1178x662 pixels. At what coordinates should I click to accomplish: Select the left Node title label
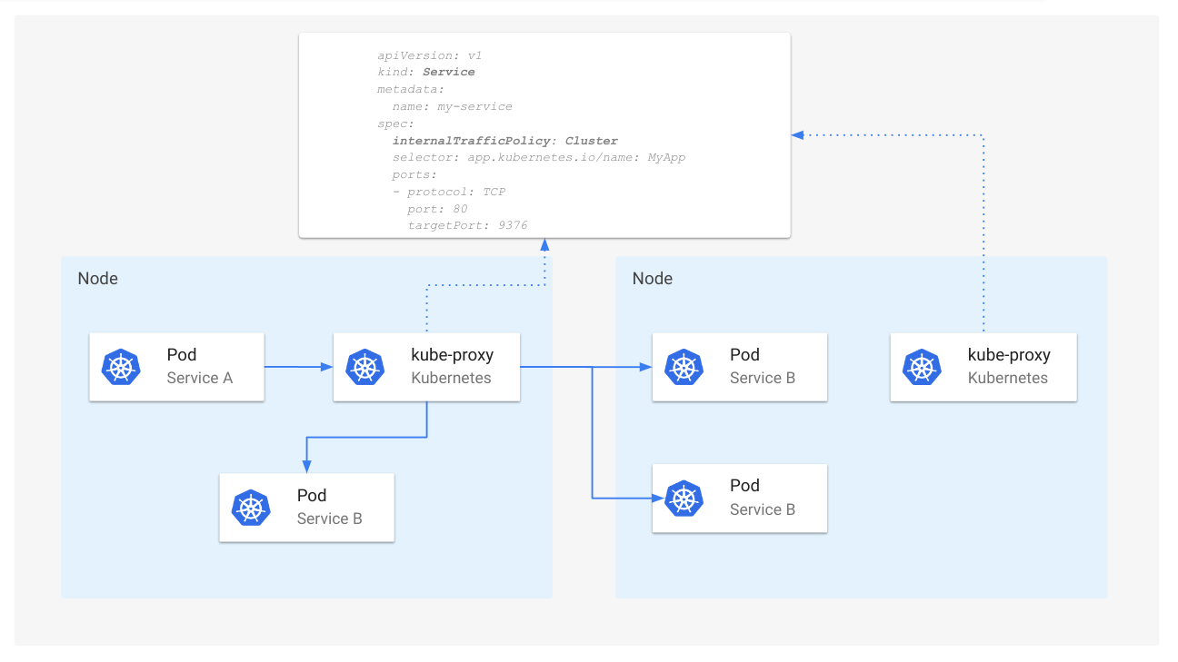[x=97, y=278]
